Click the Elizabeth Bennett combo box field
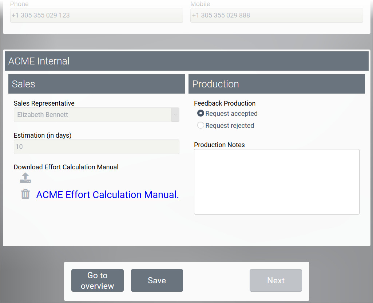 [92, 115]
